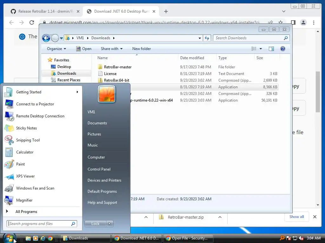Select the RetroBar-master folder
The image size is (325, 243).
pyautogui.click(x=117, y=67)
